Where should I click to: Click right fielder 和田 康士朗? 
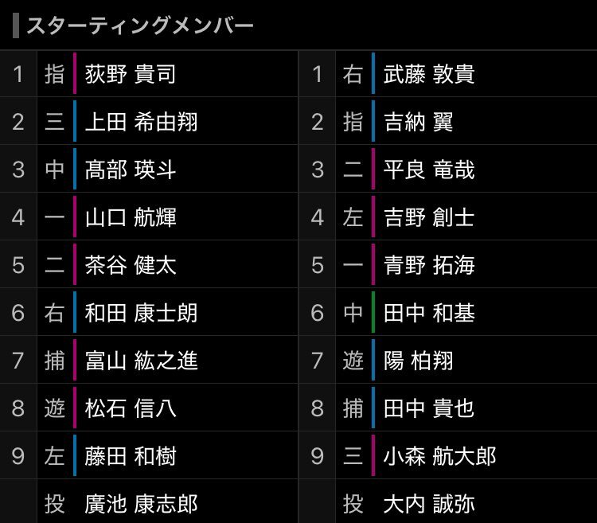coord(141,313)
